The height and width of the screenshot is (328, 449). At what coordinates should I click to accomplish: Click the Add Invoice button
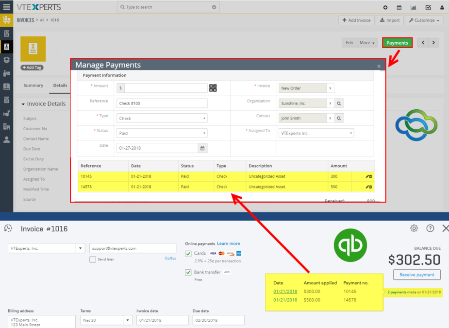click(x=356, y=20)
